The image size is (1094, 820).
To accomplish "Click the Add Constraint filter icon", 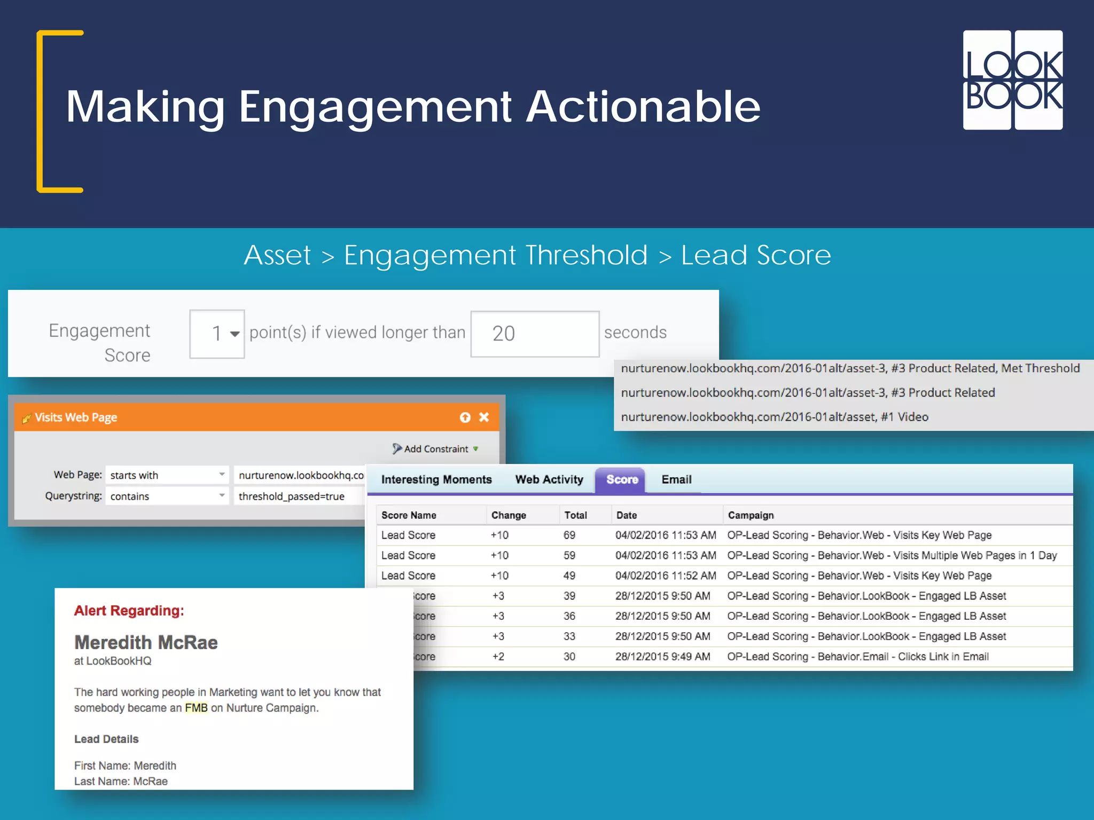I will coord(397,449).
